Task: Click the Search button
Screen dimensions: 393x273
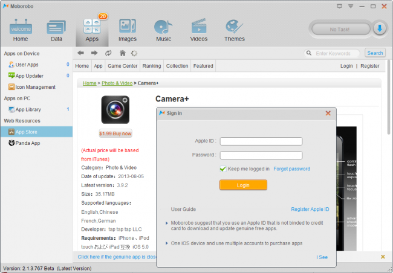Action: (375, 53)
